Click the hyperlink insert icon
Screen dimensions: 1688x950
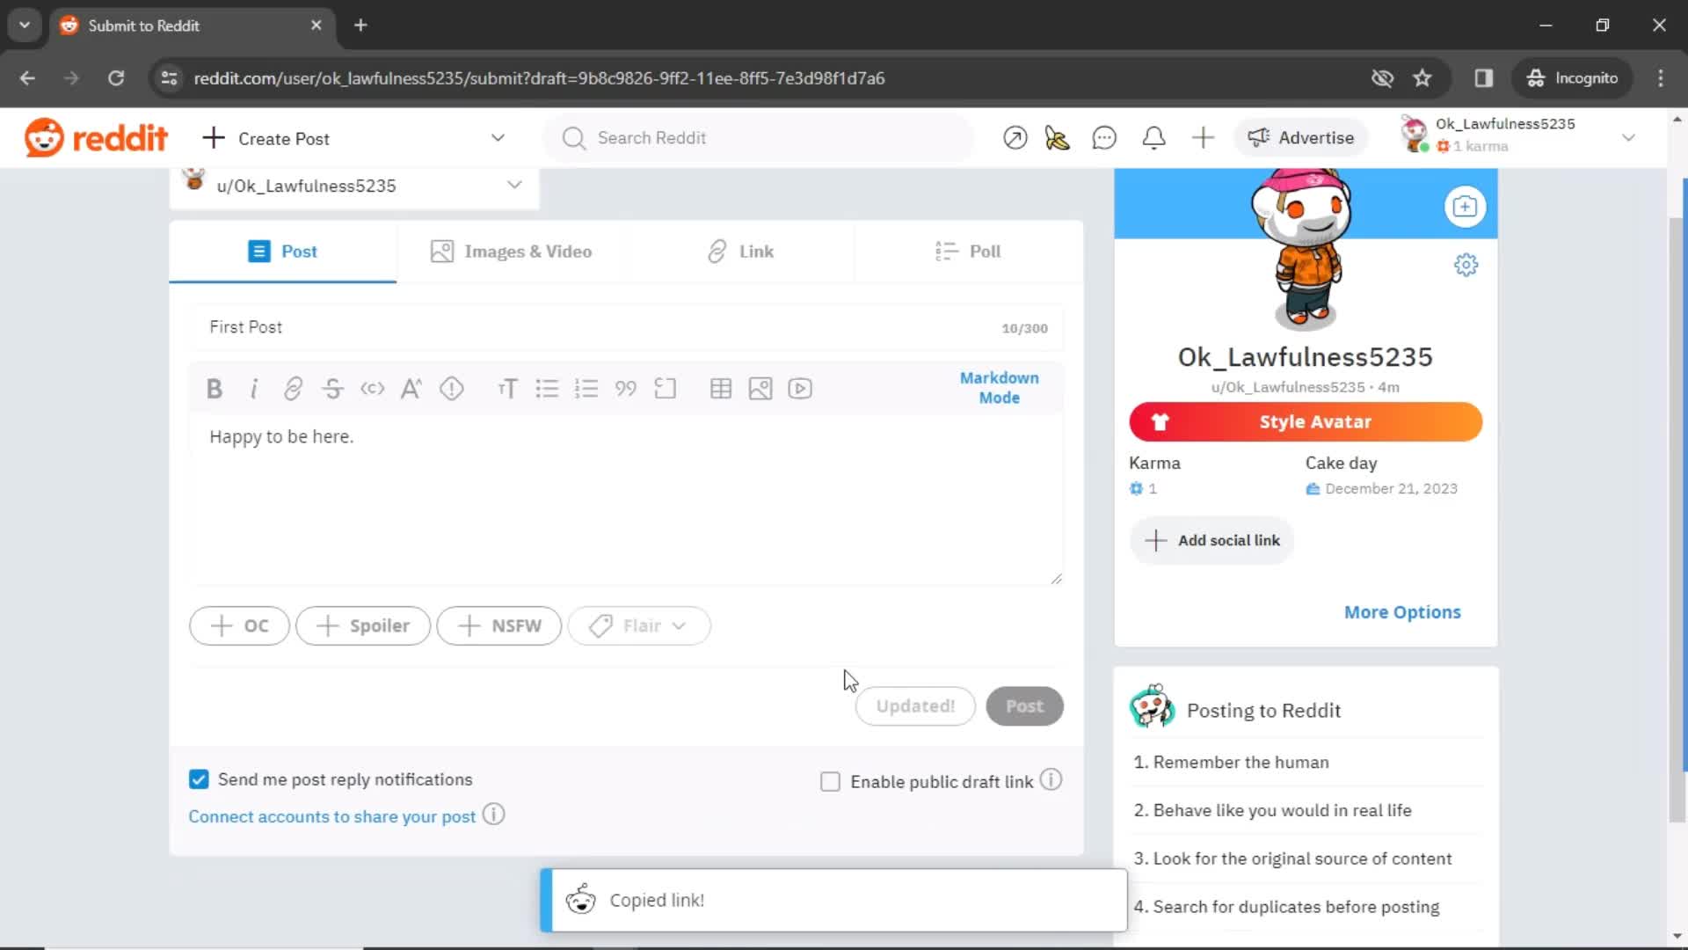pos(294,387)
